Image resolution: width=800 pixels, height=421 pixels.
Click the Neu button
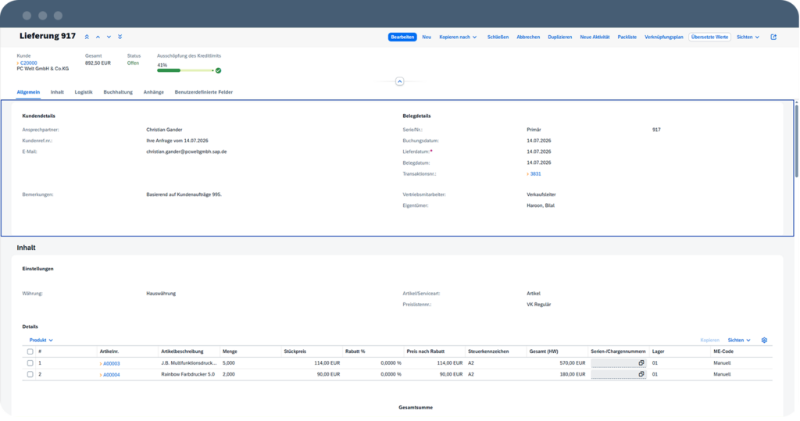tap(427, 37)
